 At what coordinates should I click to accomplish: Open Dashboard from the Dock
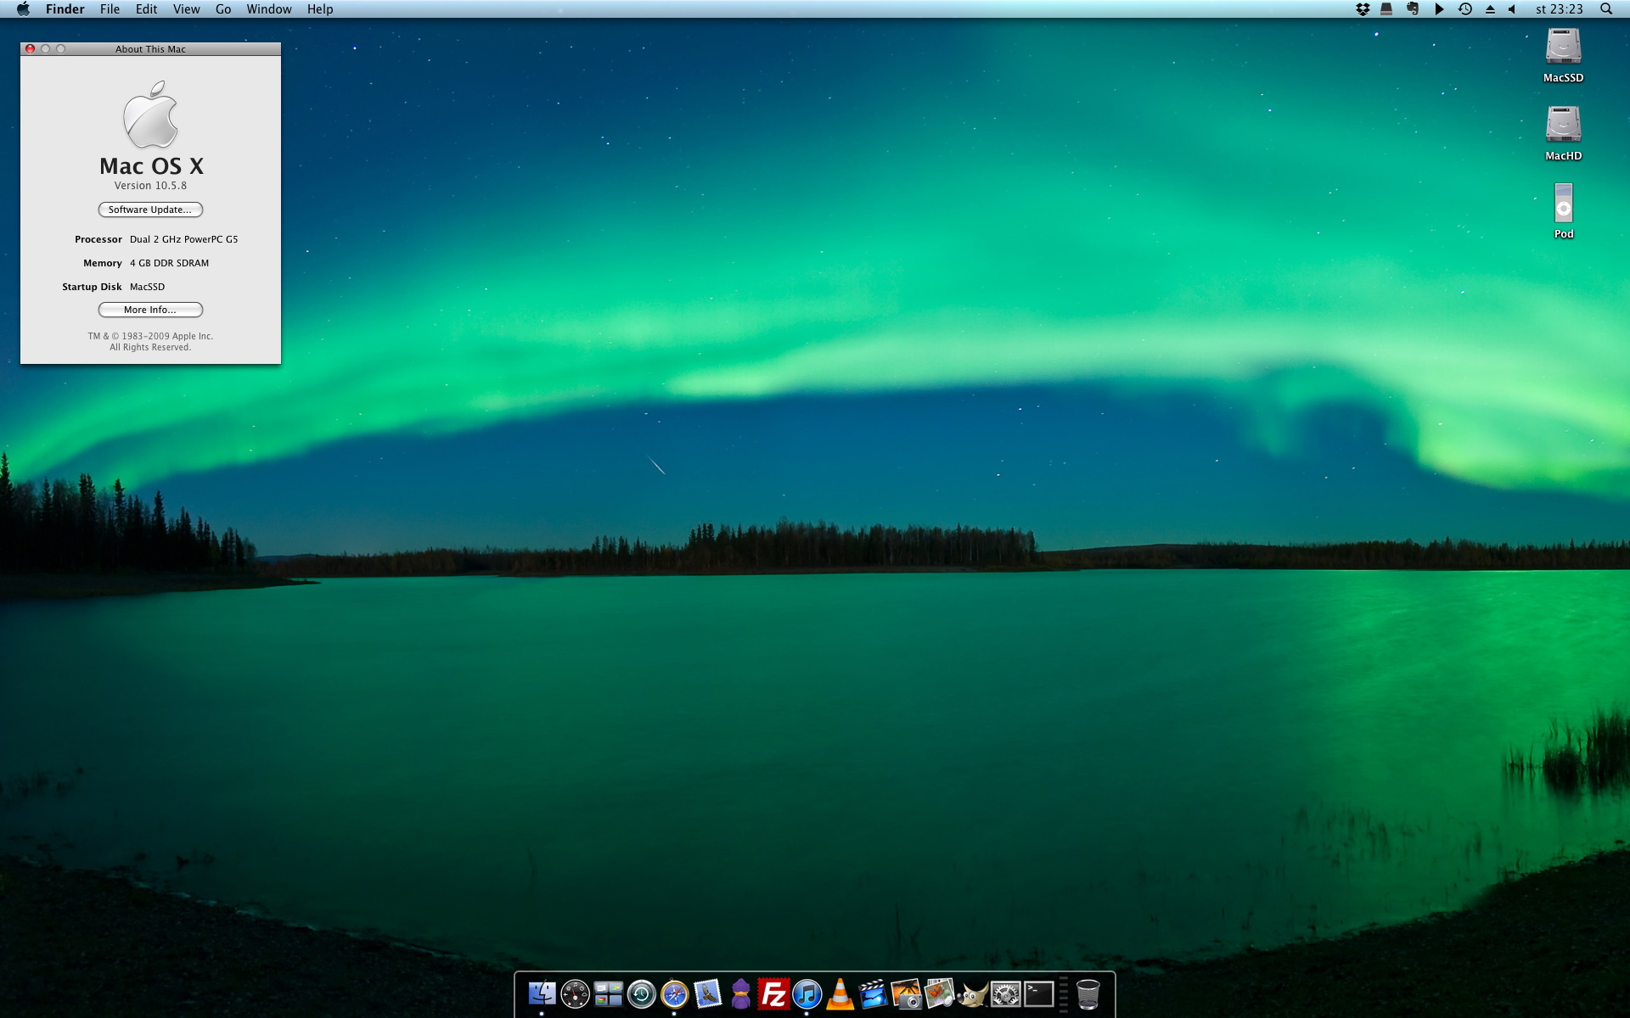(x=575, y=993)
